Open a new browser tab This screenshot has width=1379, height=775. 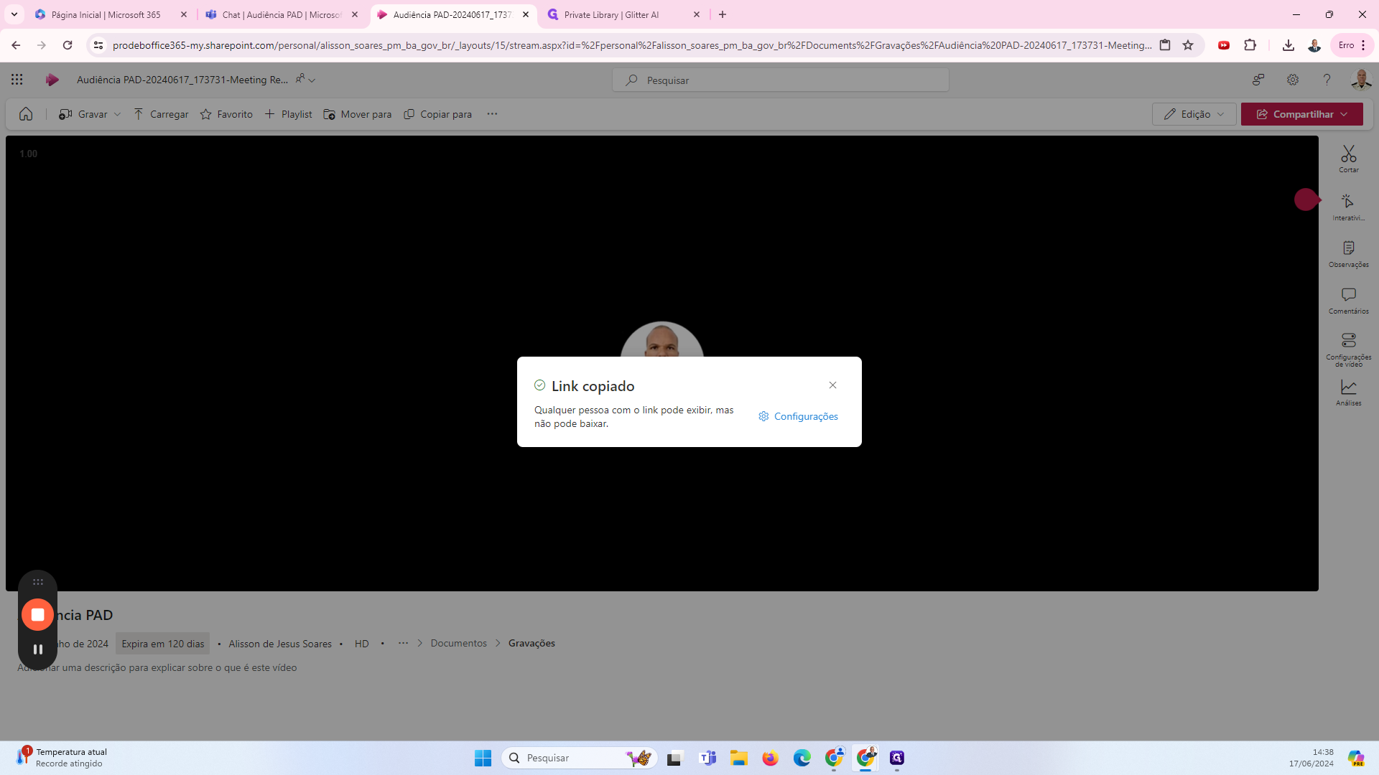723,14
